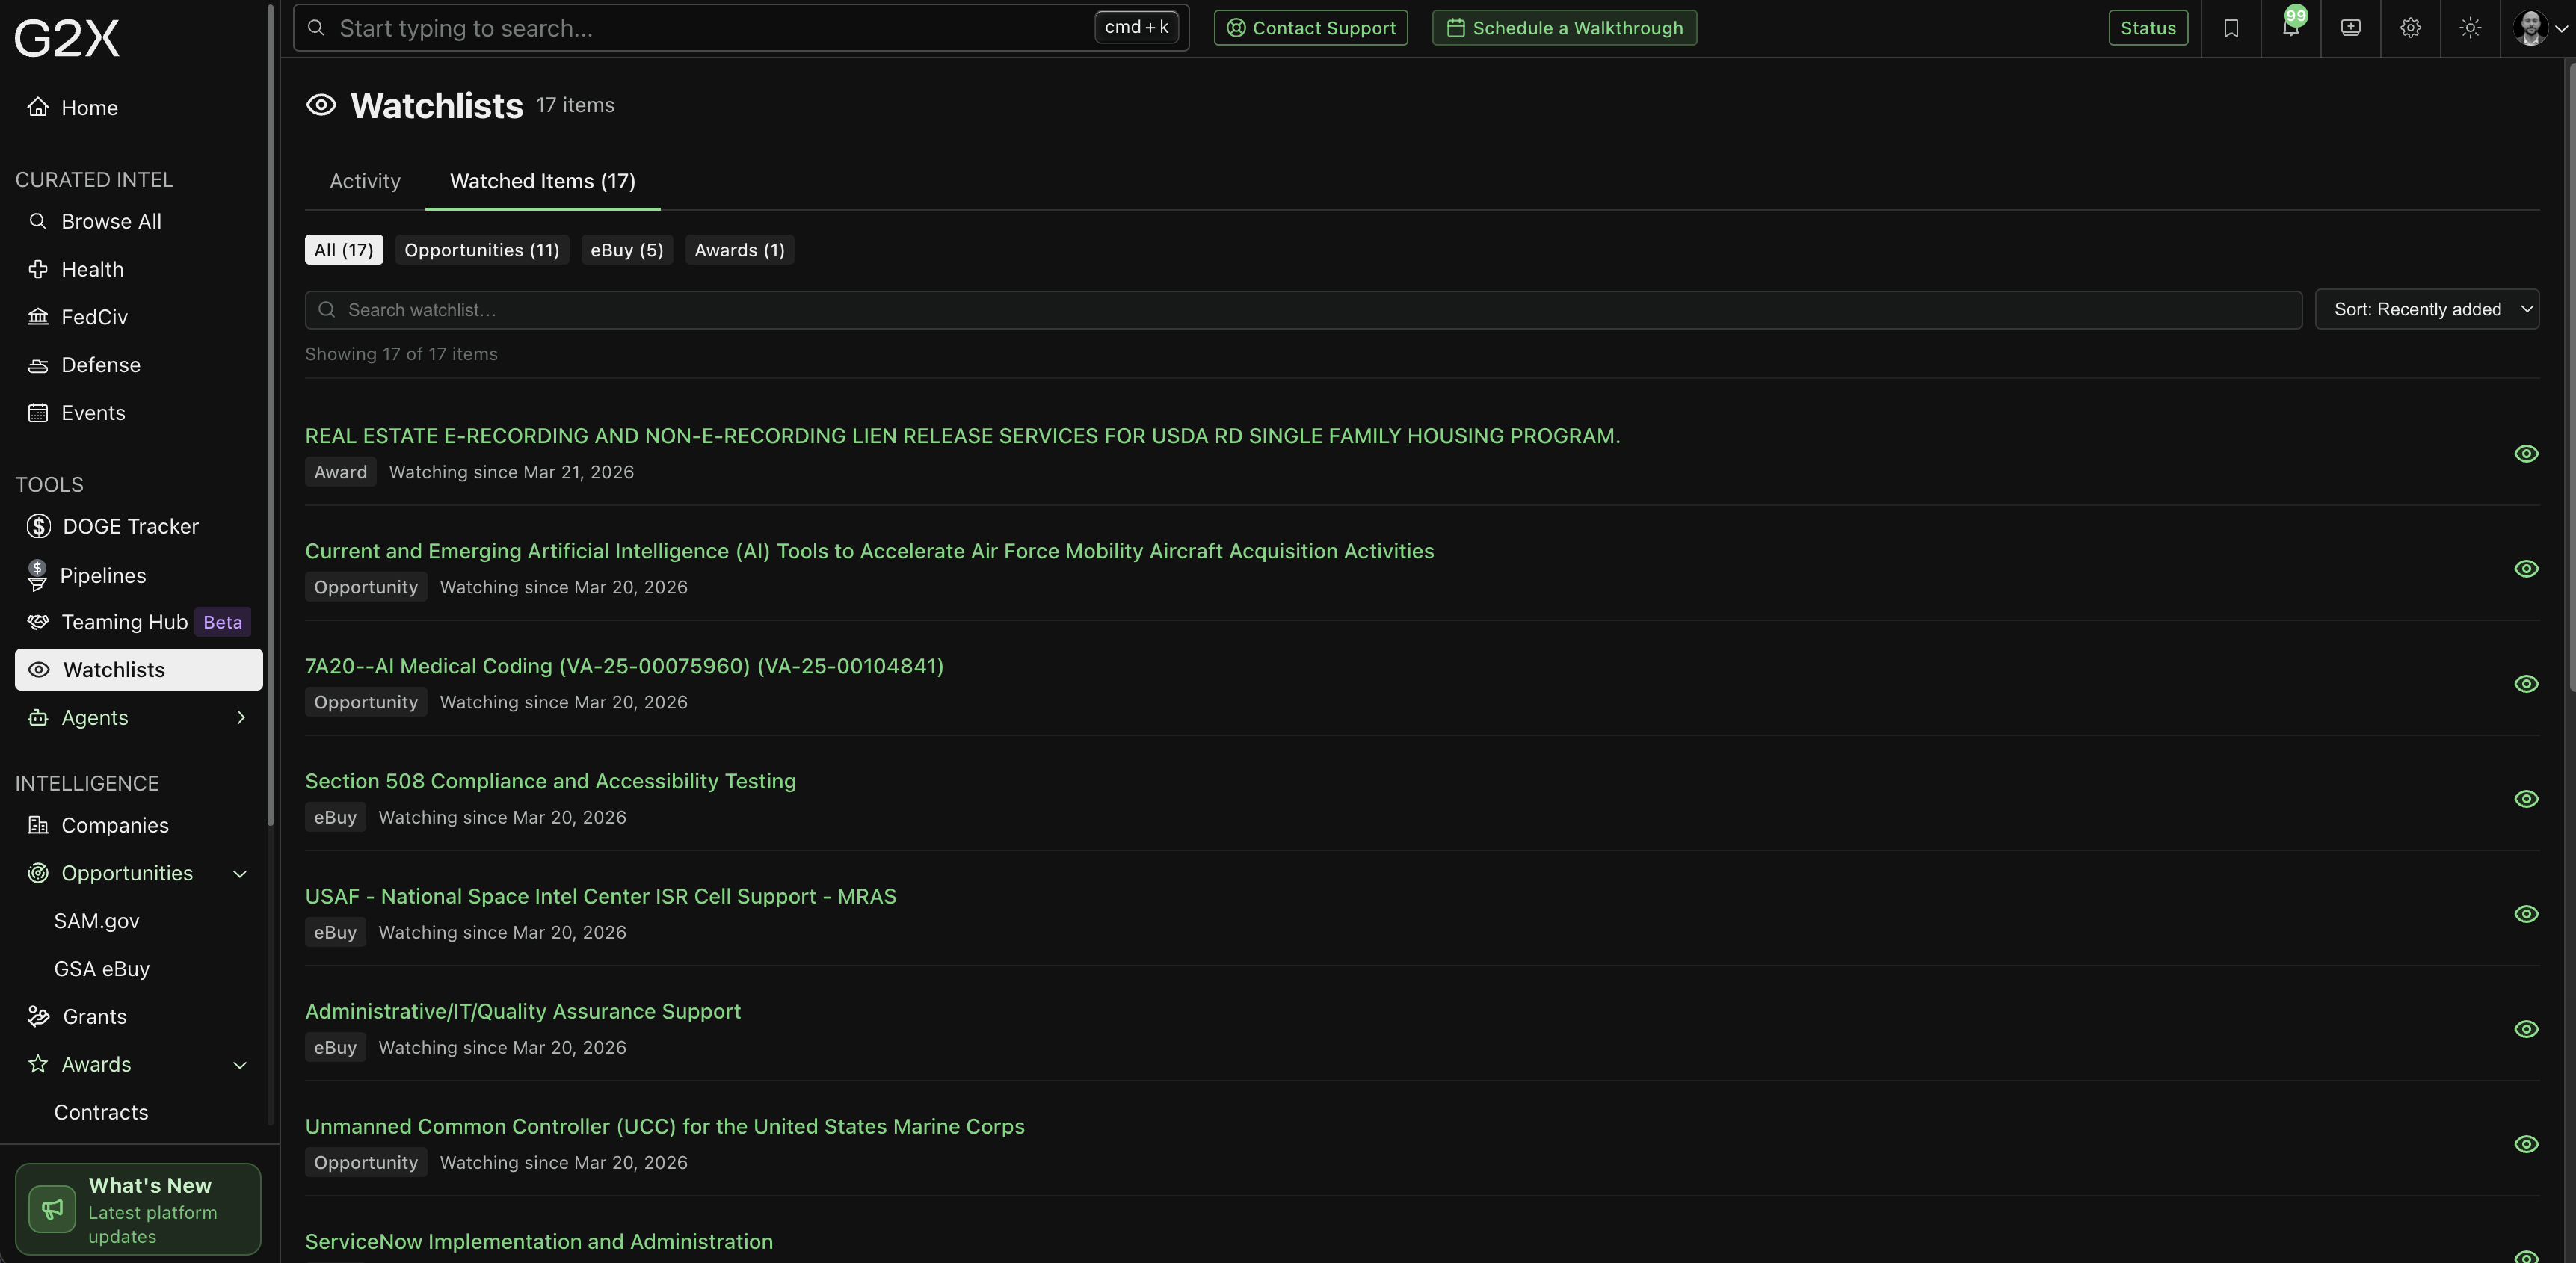2576x1263 pixels.
Task: Open the saved bookmarks icon in top bar
Action: (2231, 28)
